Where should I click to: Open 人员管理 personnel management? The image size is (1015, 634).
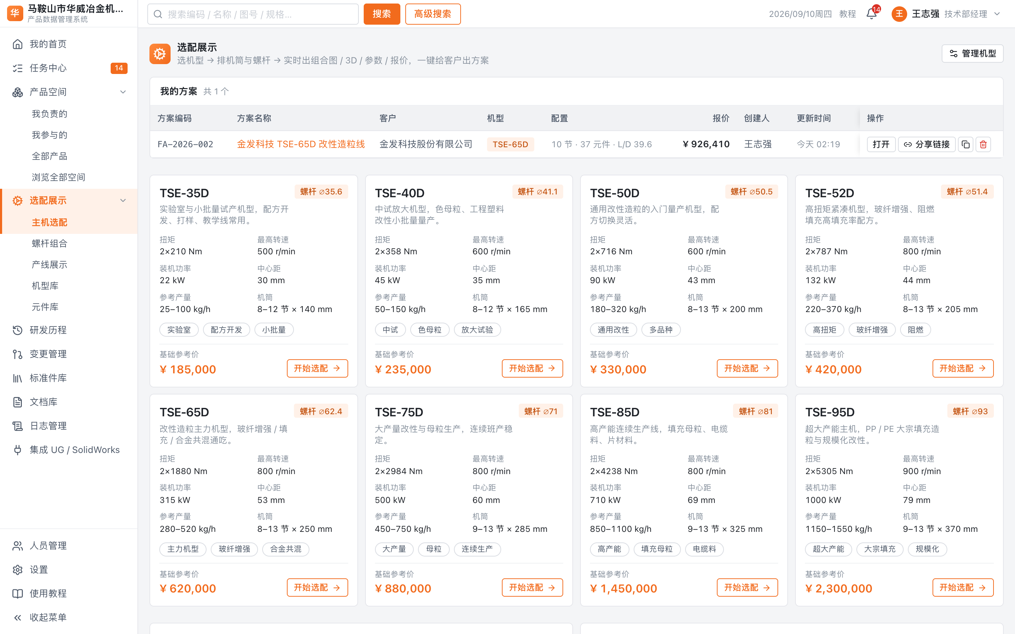pos(69,546)
